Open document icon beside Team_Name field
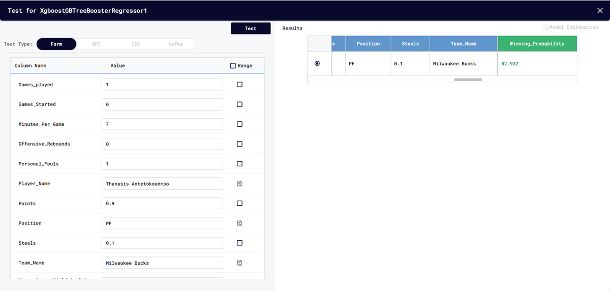Image resolution: width=610 pixels, height=291 pixels. [239, 263]
